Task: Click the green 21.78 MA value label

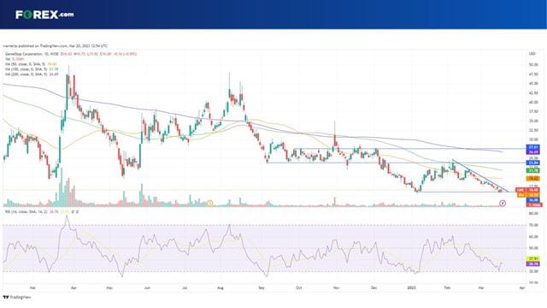Action: click(533, 170)
